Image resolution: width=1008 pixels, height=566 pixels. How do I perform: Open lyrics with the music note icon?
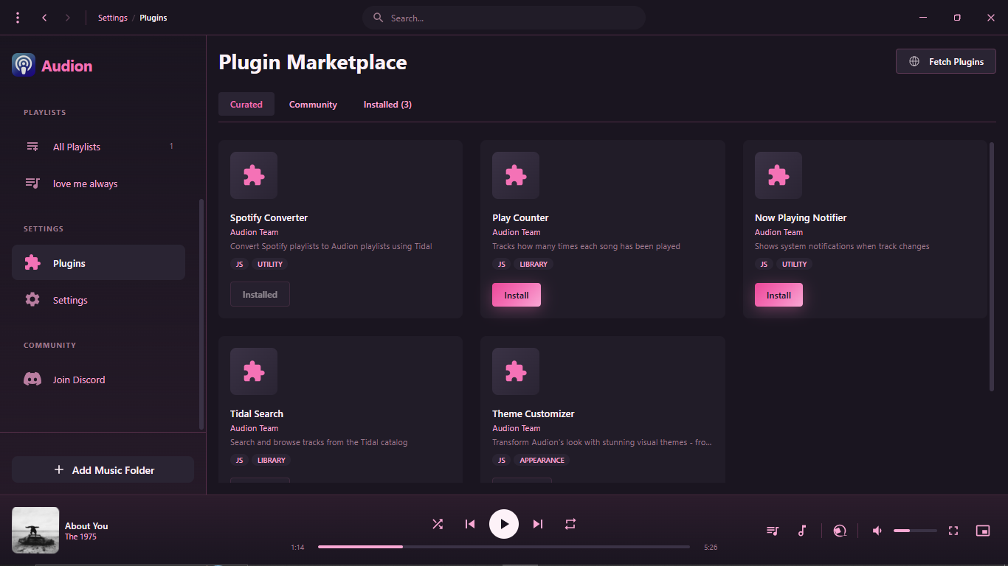tap(802, 531)
